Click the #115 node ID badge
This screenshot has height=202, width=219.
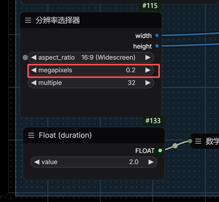tap(150, 6)
